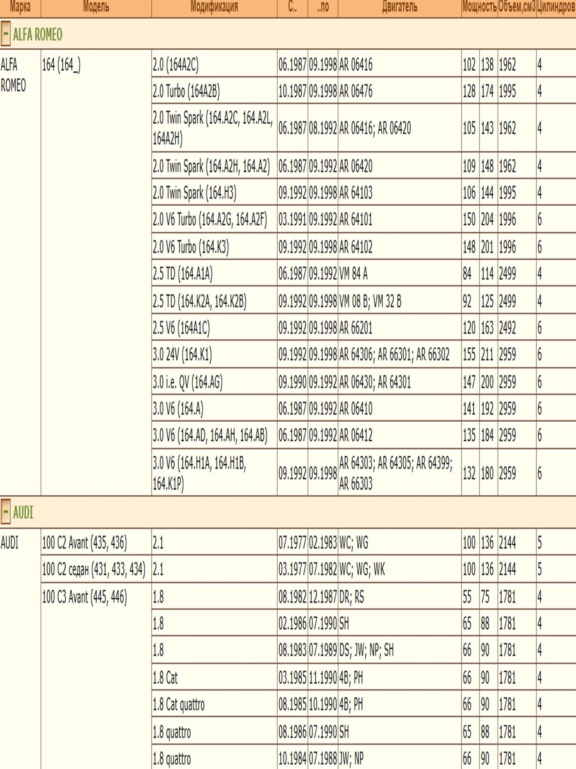This screenshot has height=769, width=576.
Task: Click the Мощность column header
Action: click(x=479, y=7)
